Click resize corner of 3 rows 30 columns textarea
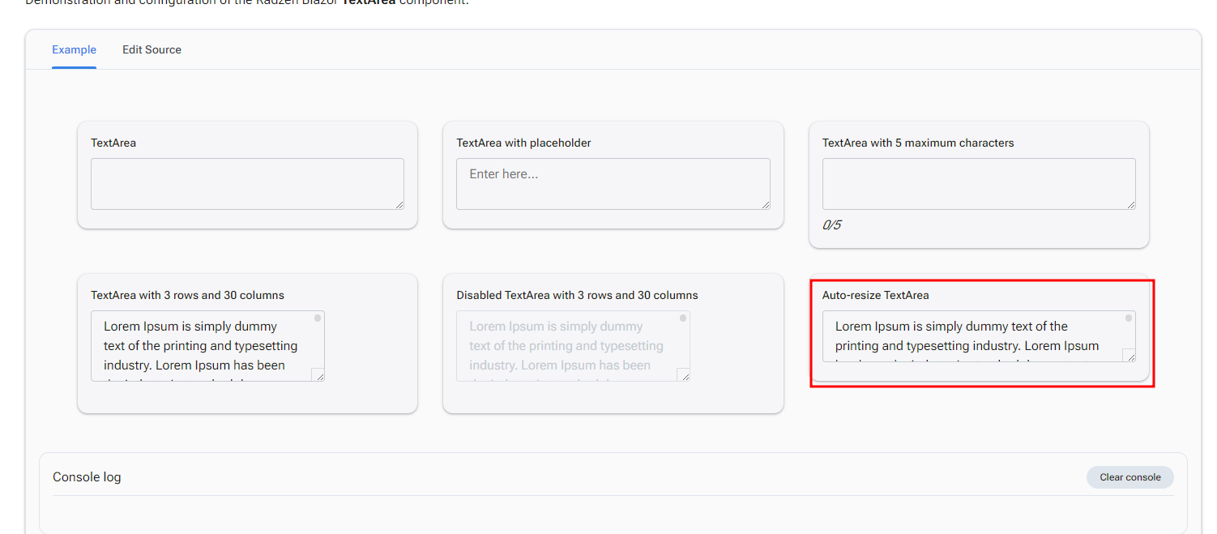The image size is (1217, 534). (x=318, y=374)
